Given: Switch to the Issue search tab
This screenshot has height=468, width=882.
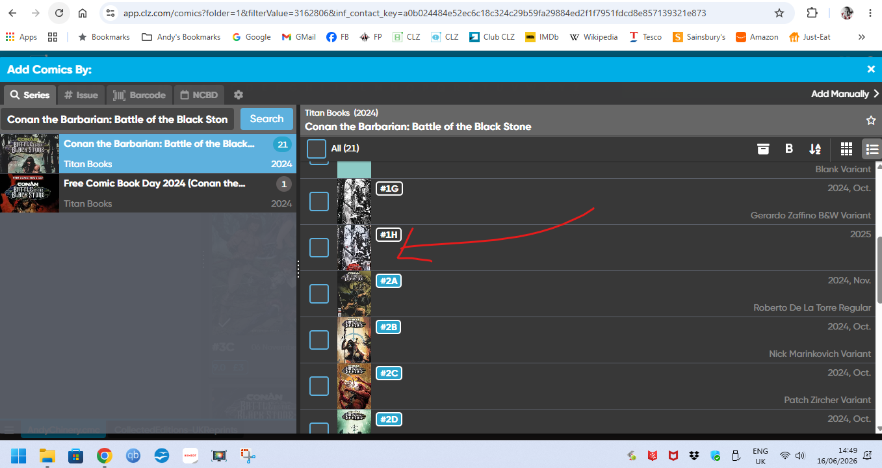Looking at the screenshot, I should pyautogui.click(x=81, y=95).
